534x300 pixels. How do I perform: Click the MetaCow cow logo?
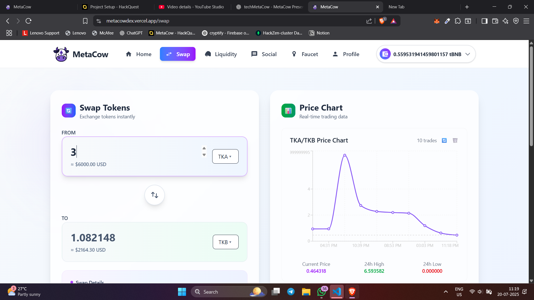tap(61, 54)
